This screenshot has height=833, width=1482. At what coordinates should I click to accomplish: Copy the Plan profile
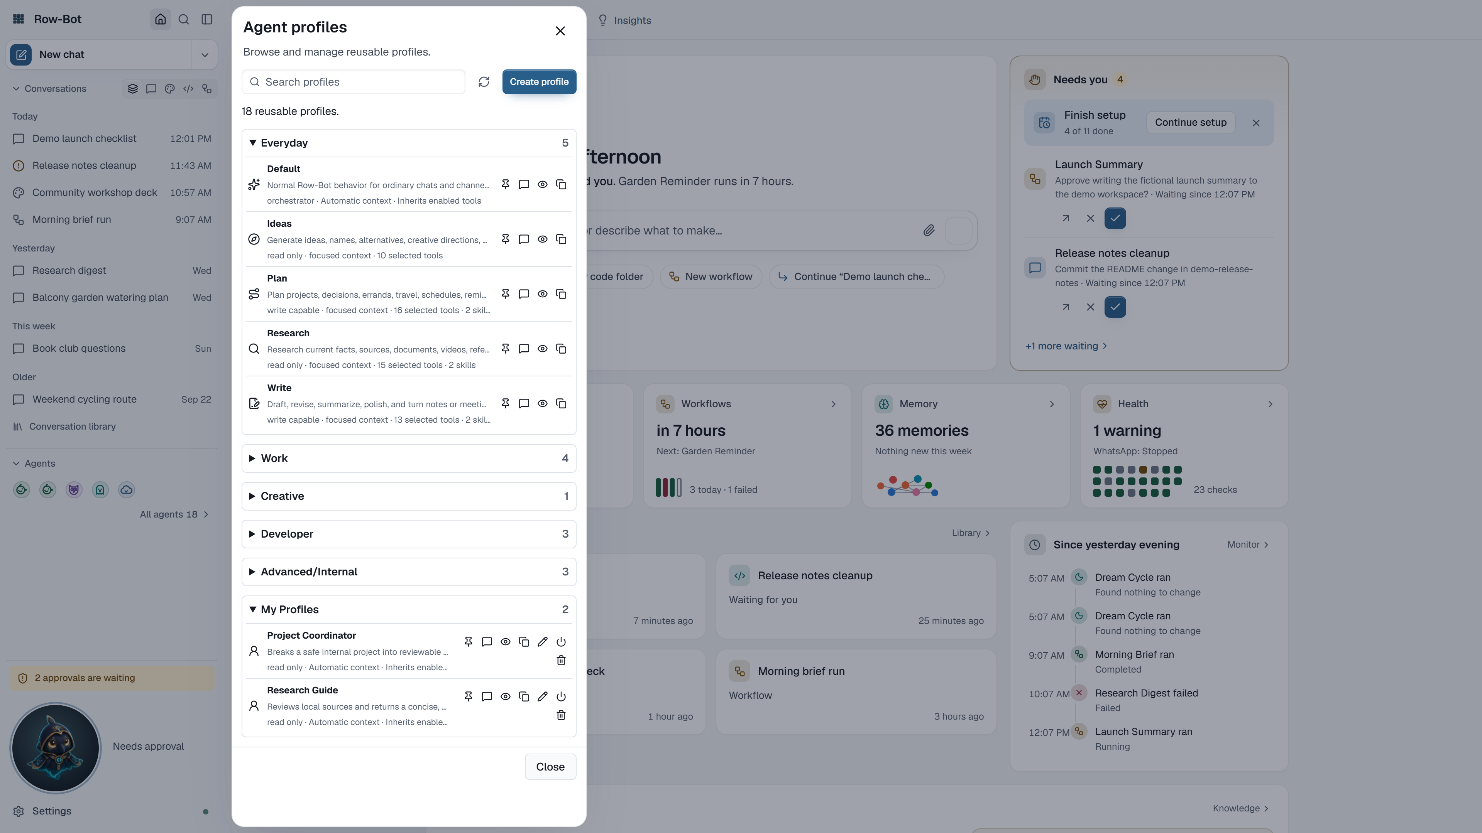click(x=561, y=294)
